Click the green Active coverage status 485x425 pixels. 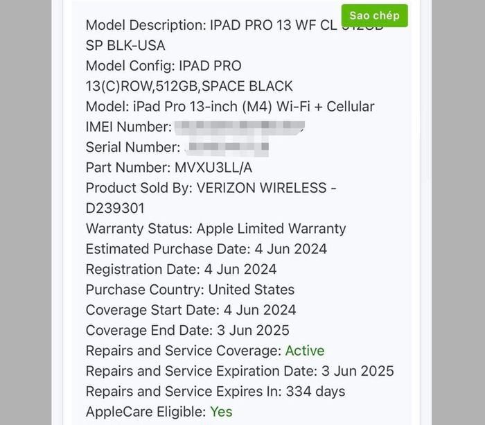pos(305,351)
